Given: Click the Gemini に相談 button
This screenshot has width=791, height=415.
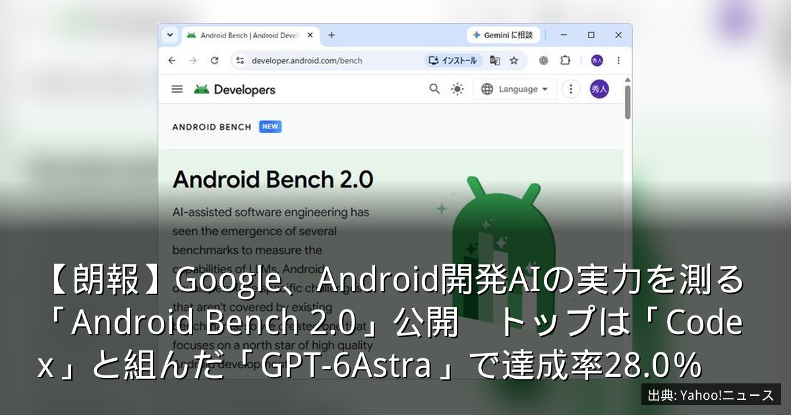Looking at the screenshot, I should pyautogui.click(x=504, y=35).
